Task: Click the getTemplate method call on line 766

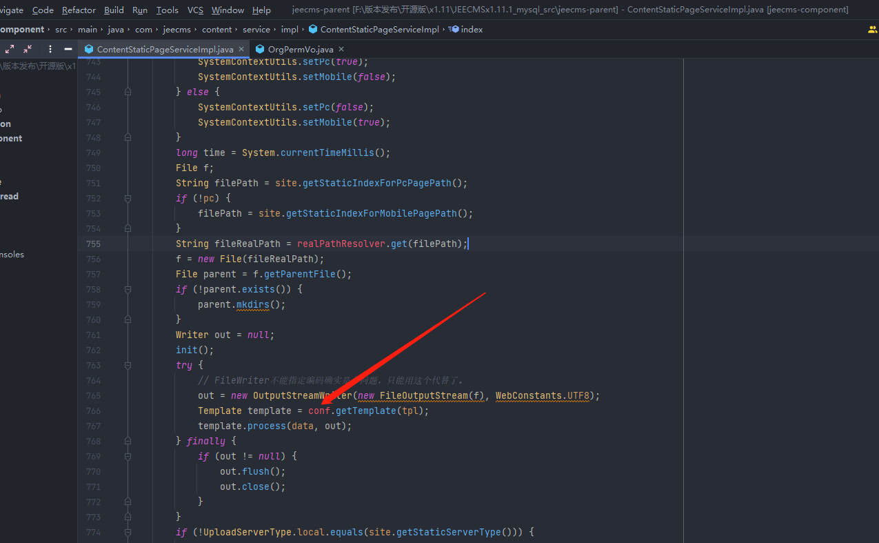Action: point(365,411)
